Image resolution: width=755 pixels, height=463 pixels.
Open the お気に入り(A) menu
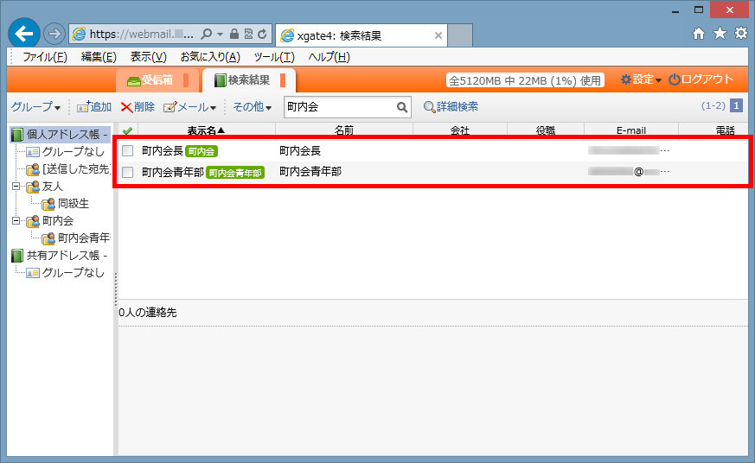[209, 57]
